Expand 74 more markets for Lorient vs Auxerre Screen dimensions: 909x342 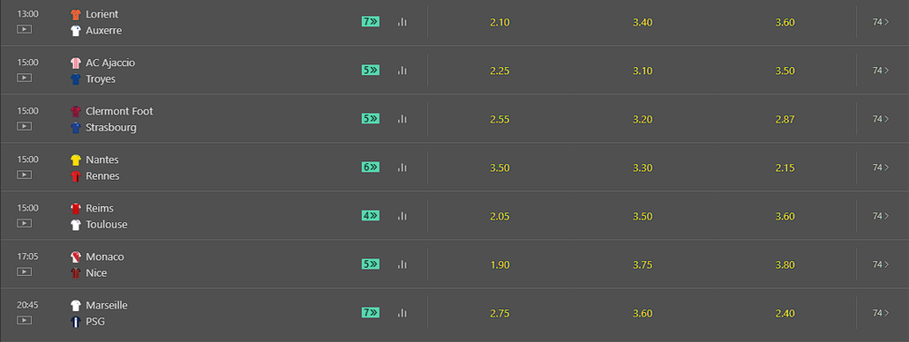coord(881,22)
